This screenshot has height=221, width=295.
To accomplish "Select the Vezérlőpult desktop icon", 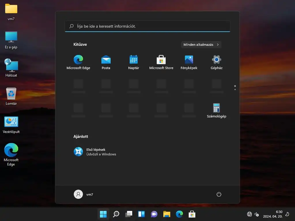I will pos(11,125).
